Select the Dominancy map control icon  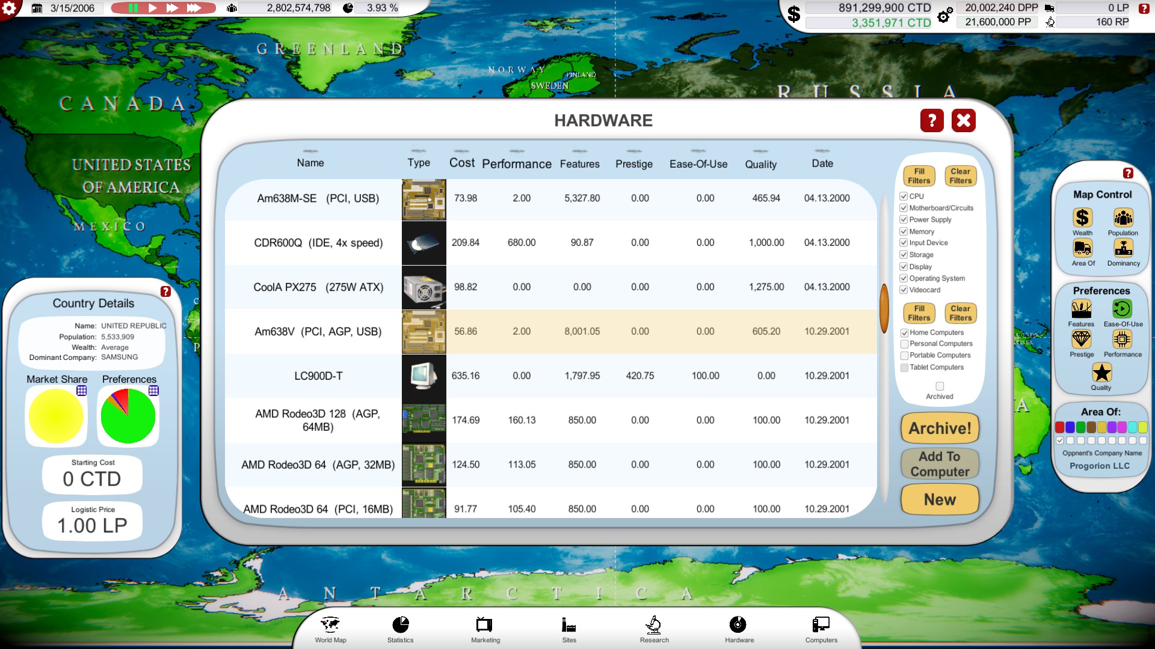click(x=1123, y=248)
